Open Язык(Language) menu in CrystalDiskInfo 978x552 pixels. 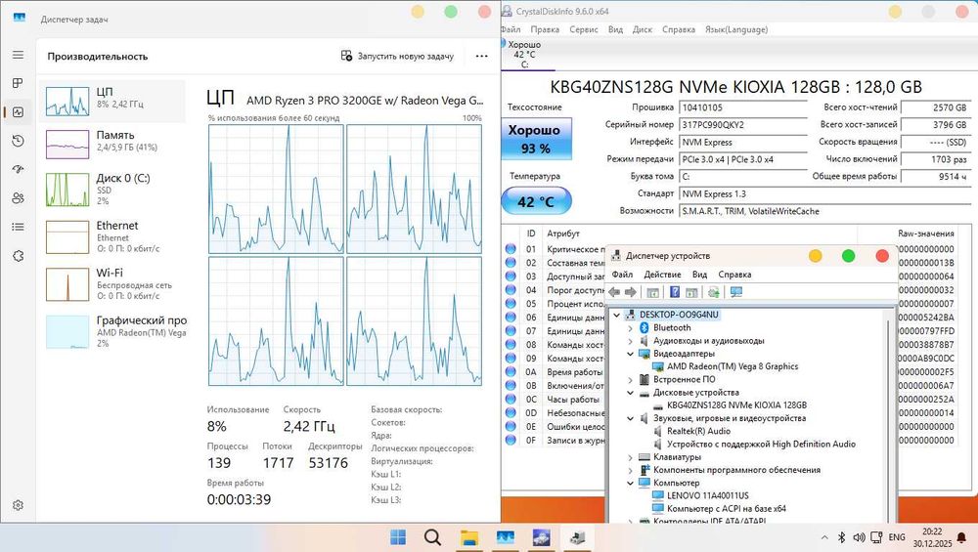point(736,29)
